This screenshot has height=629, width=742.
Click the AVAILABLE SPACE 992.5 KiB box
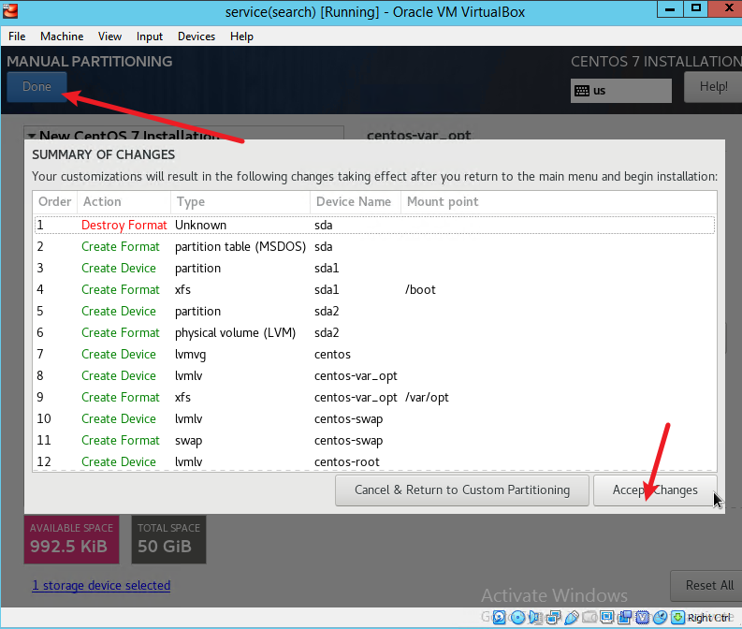[71, 539]
